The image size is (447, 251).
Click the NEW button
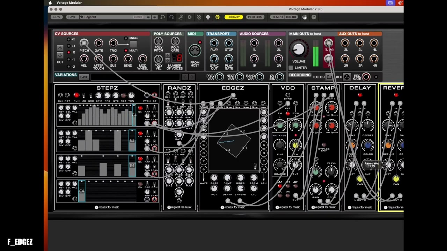coord(57,17)
